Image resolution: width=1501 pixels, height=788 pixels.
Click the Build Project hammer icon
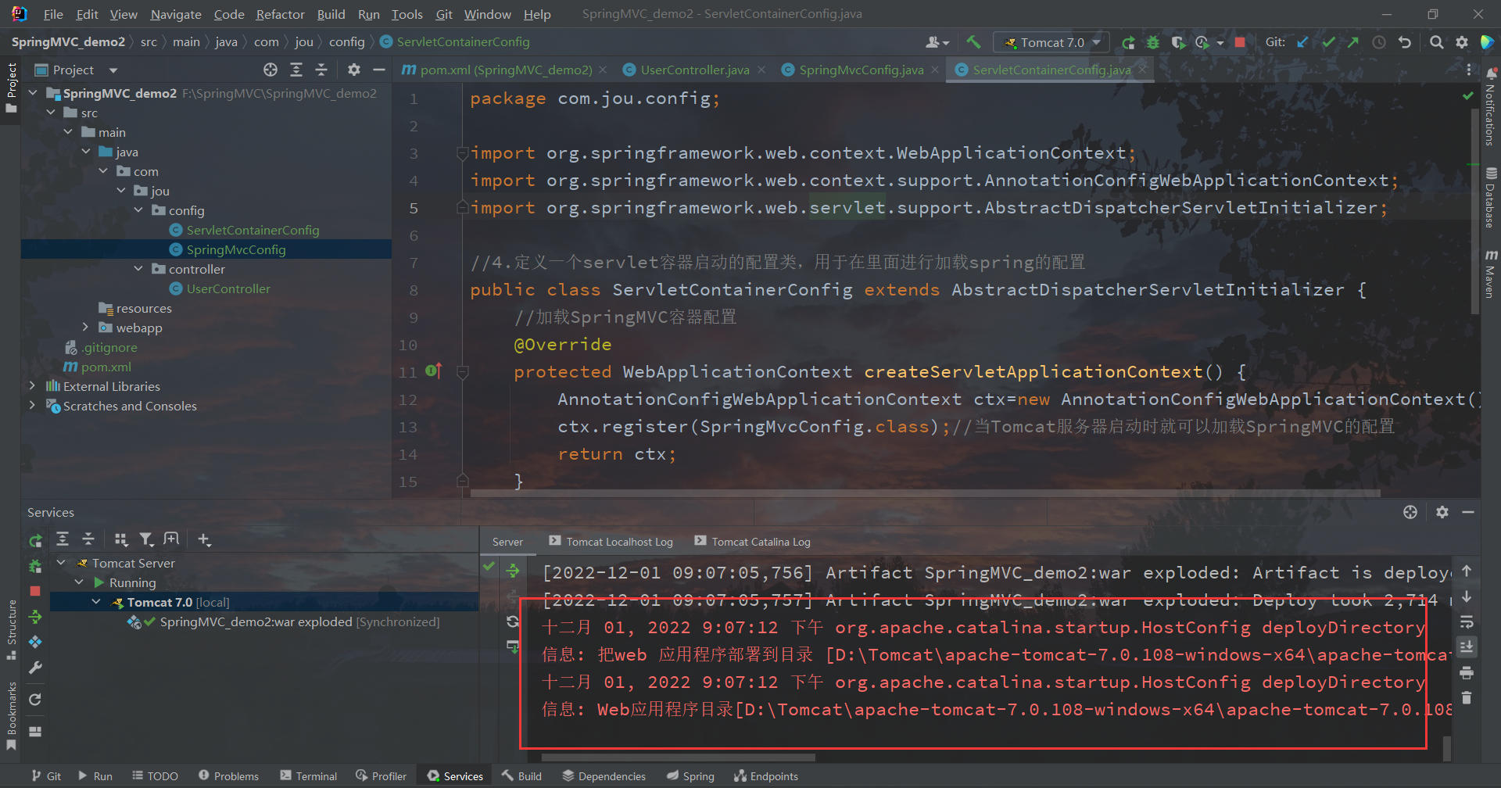[973, 42]
